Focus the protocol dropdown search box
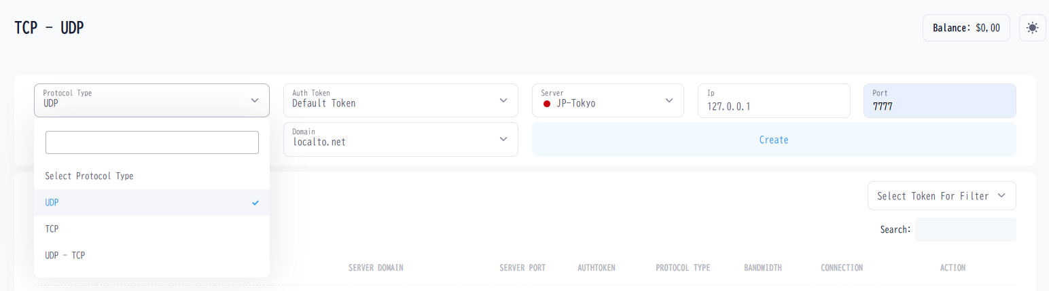The width and height of the screenshot is (1049, 291). coord(152,142)
